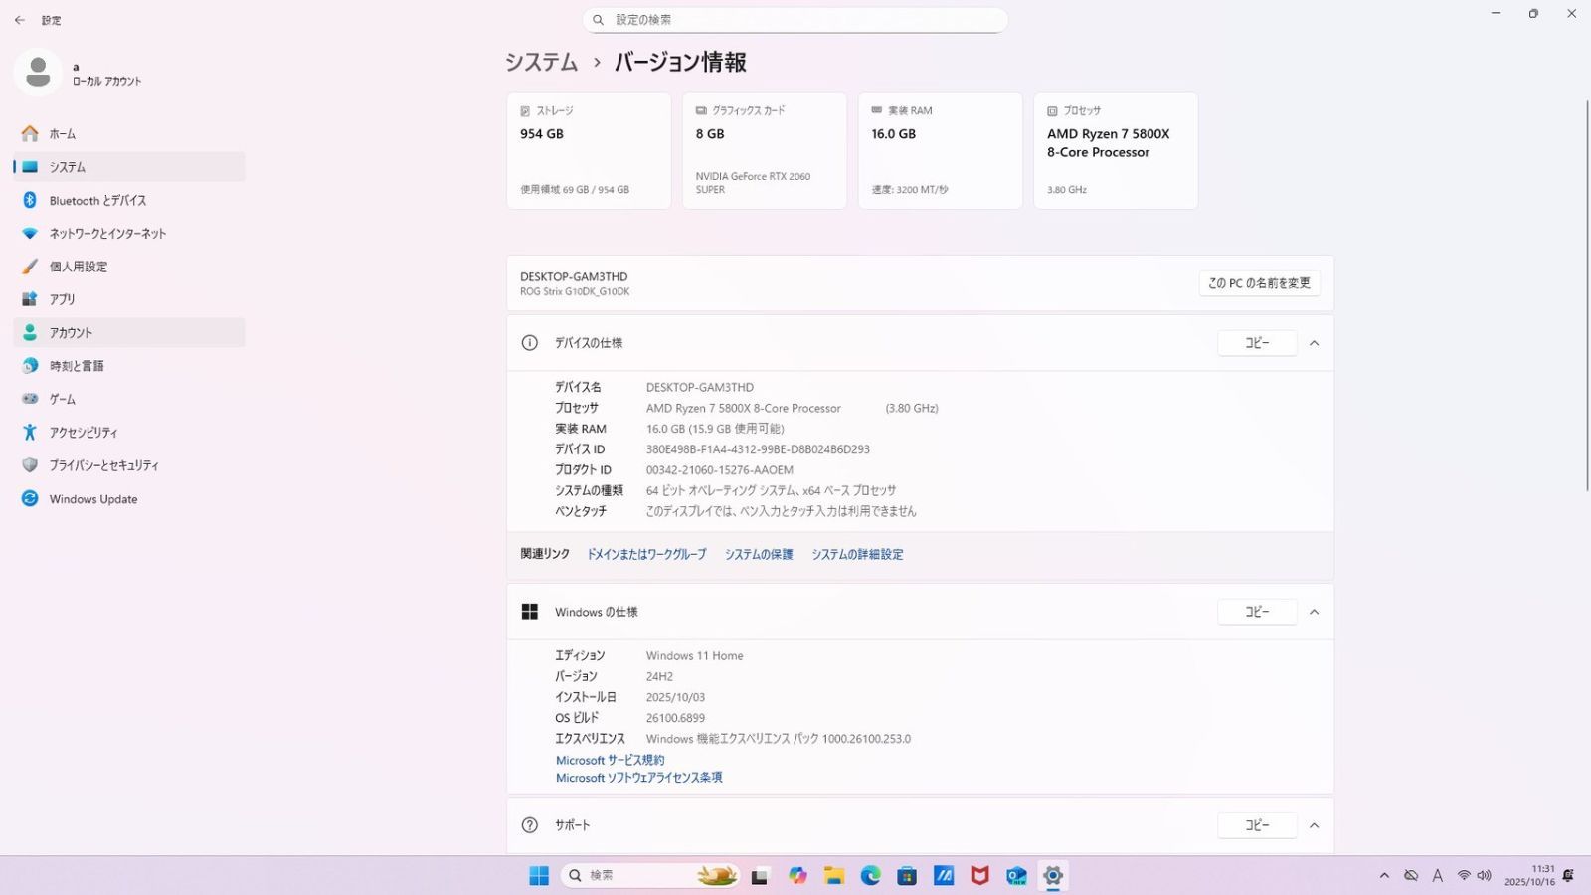Open Windows Update from the sidebar
Image resolution: width=1591 pixels, height=895 pixels.
coord(92,498)
